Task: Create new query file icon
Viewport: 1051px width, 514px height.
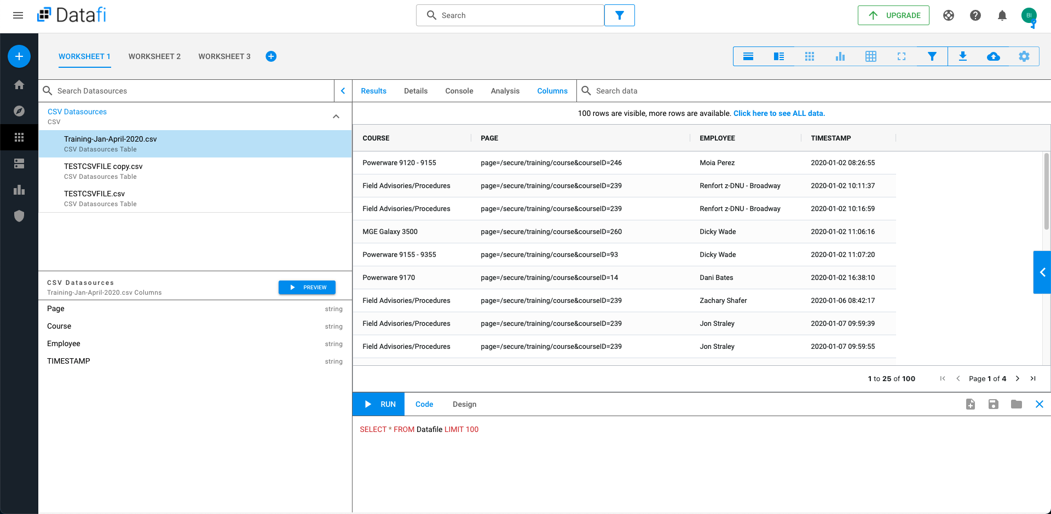Action: (971, 404)
